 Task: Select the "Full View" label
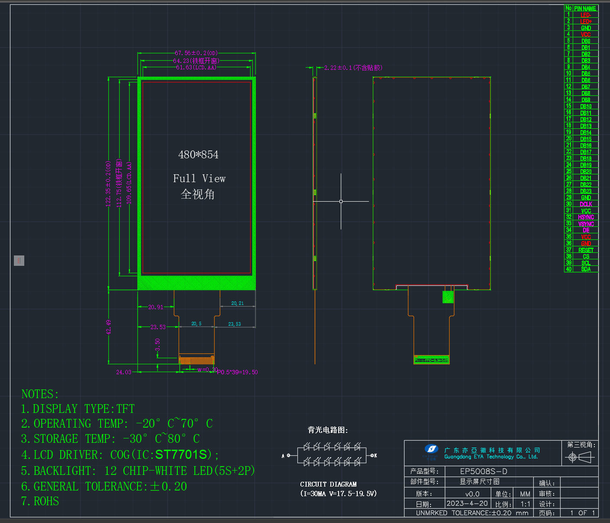tap(199, 178)
